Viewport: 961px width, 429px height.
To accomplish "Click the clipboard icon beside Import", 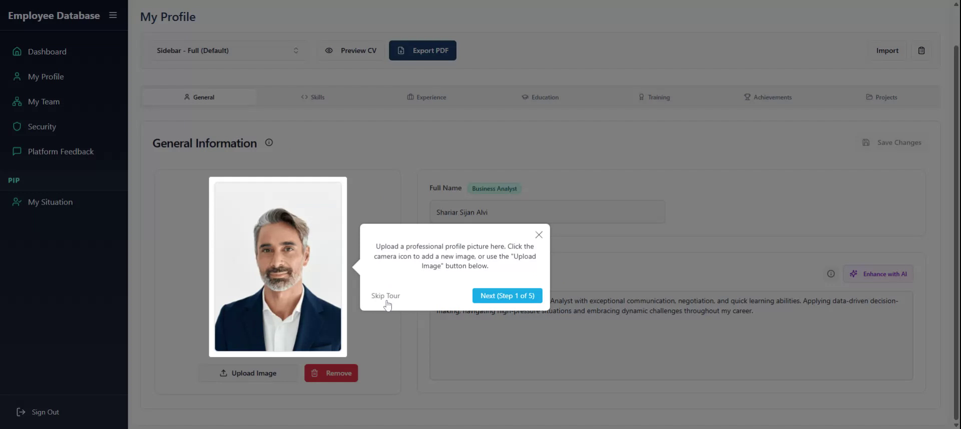I will point(921,50).
